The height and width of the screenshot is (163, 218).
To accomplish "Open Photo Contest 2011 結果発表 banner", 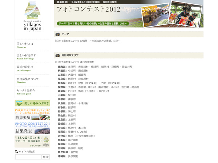I will click(32, 128).
